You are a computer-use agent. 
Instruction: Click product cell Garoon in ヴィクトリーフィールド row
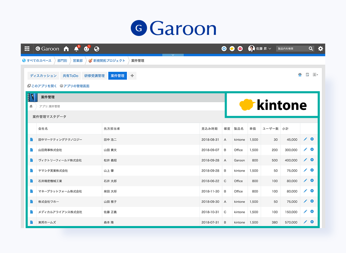(x=239, y=160)
